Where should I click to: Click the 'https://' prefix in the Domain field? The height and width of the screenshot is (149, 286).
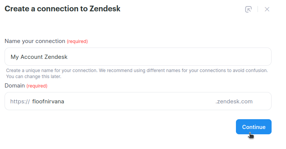pos(20,101)
